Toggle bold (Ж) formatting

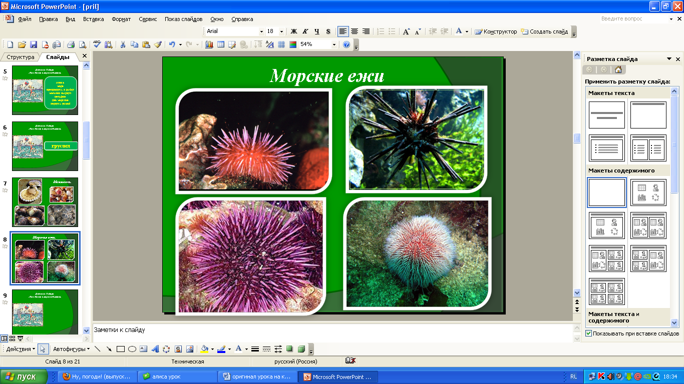(294, 31)
